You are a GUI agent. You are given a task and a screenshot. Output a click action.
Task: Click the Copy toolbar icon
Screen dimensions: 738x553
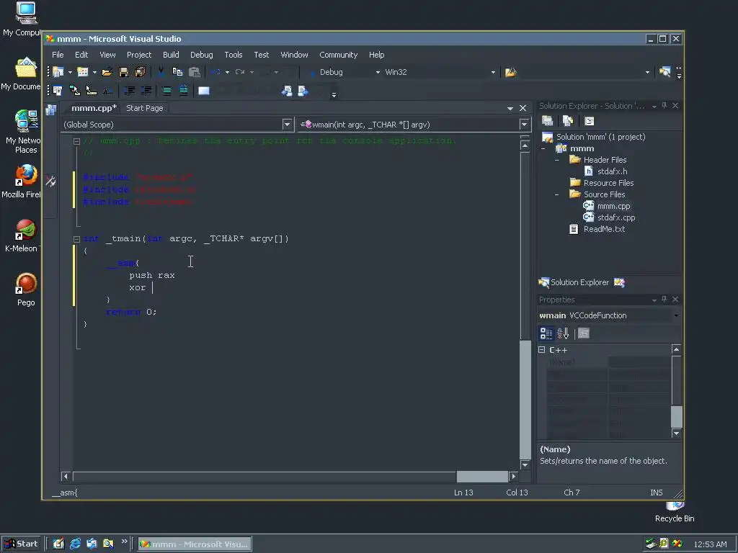click(x=177, y=72)
